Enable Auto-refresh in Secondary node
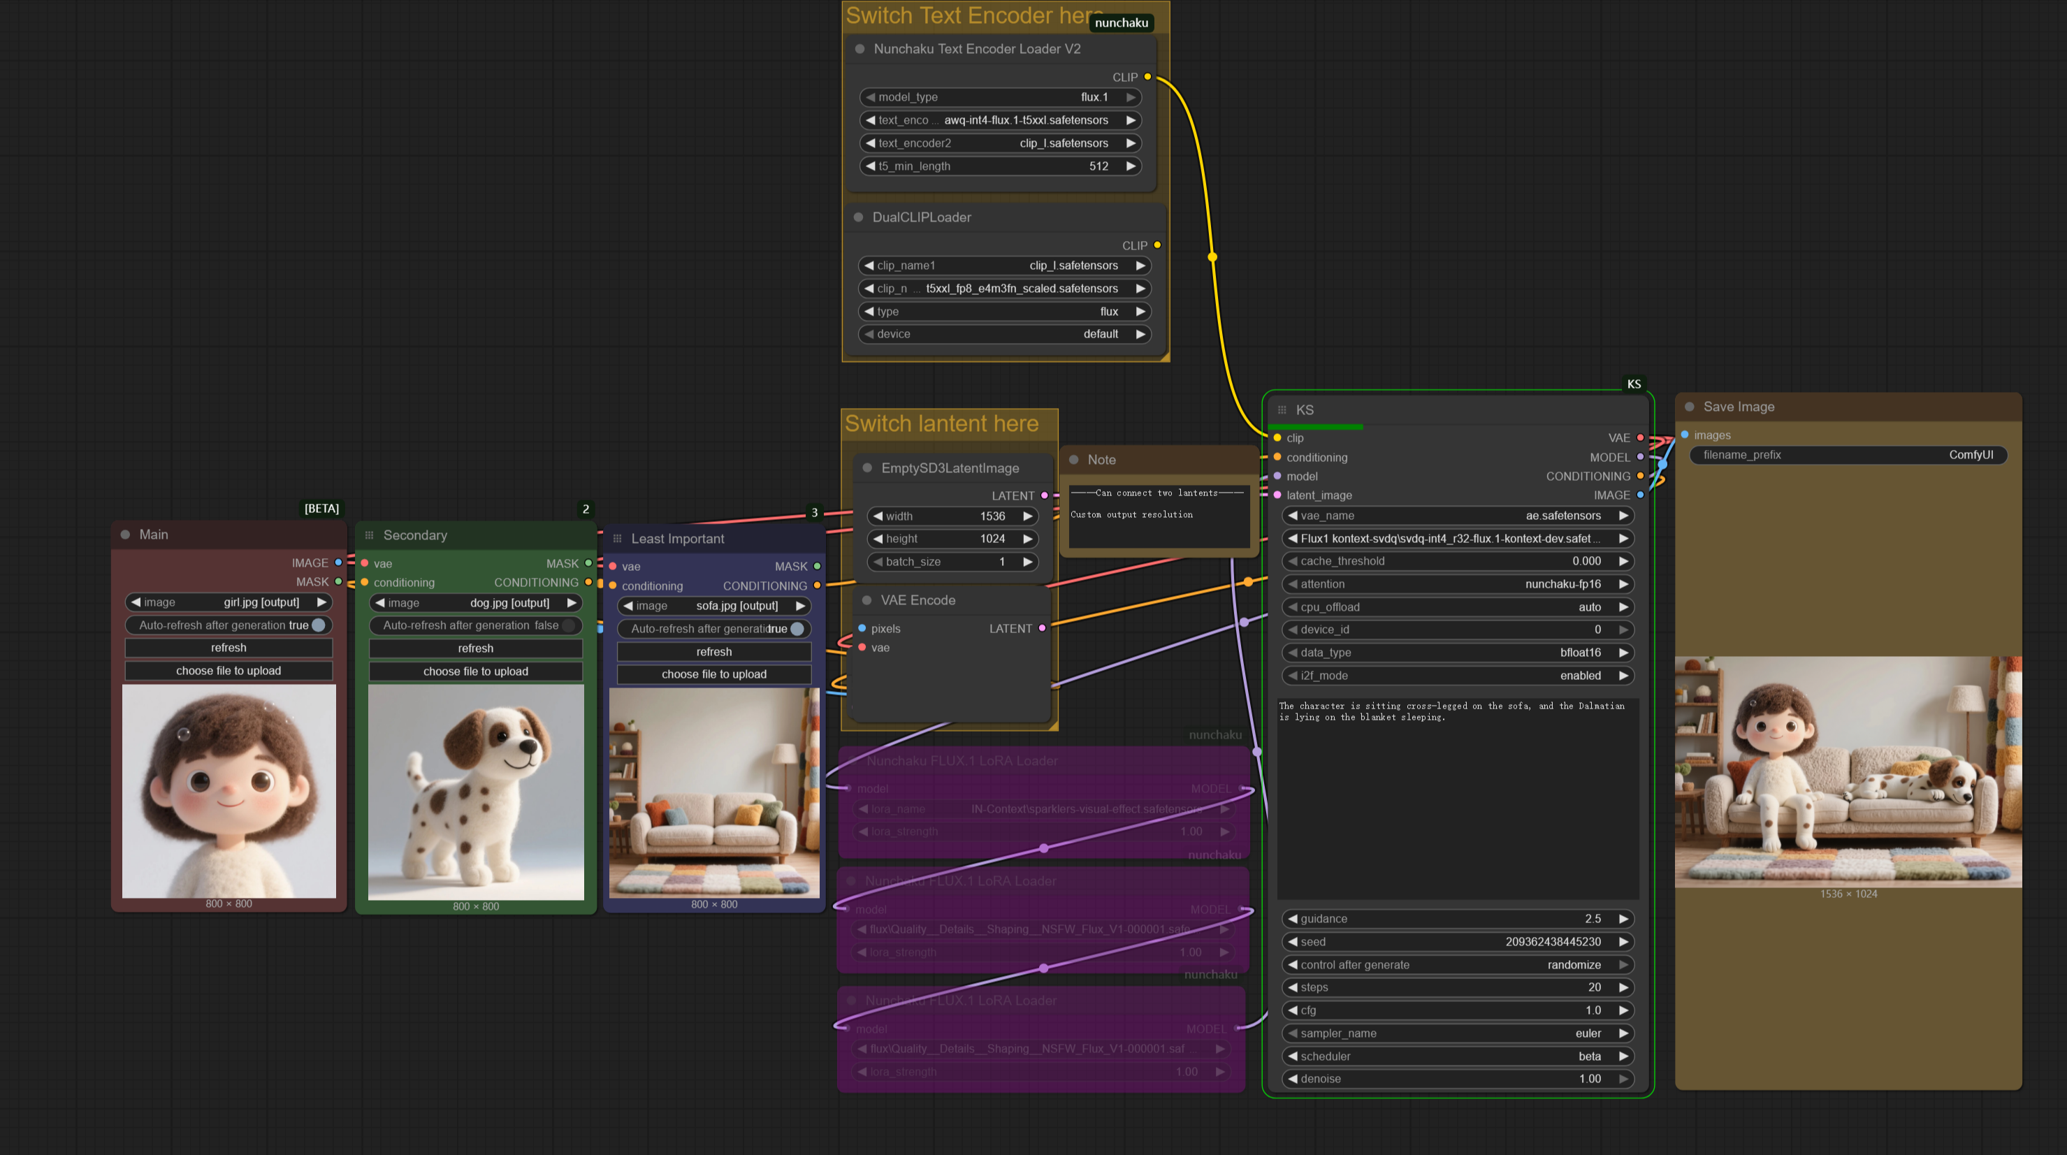This screenshot has height=1155, width=2067. click(x=568, y=625)
